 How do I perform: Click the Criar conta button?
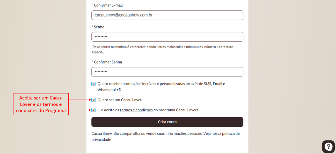click(x=167, y=122)
